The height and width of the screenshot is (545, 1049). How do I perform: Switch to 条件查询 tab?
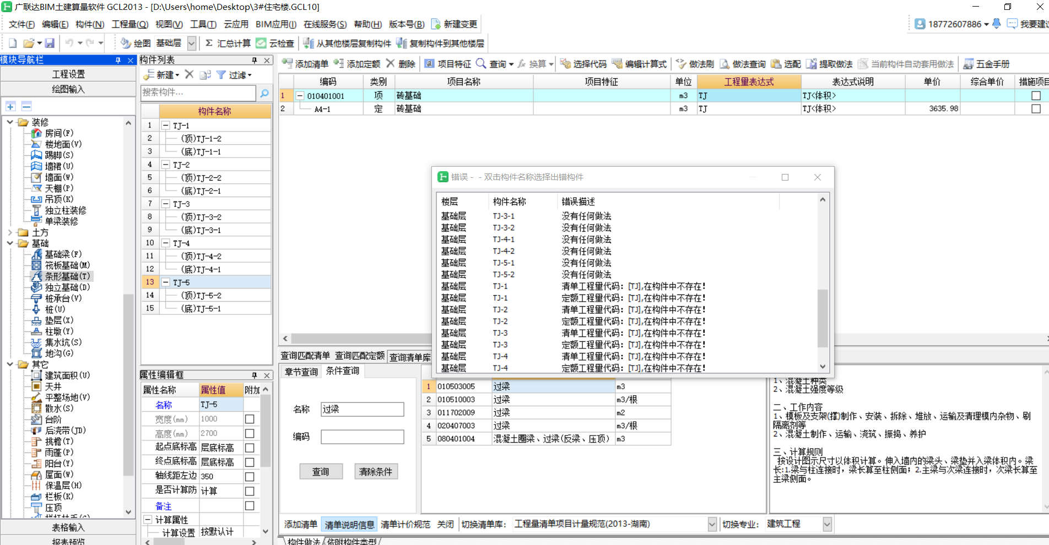(x=343, y=371)
